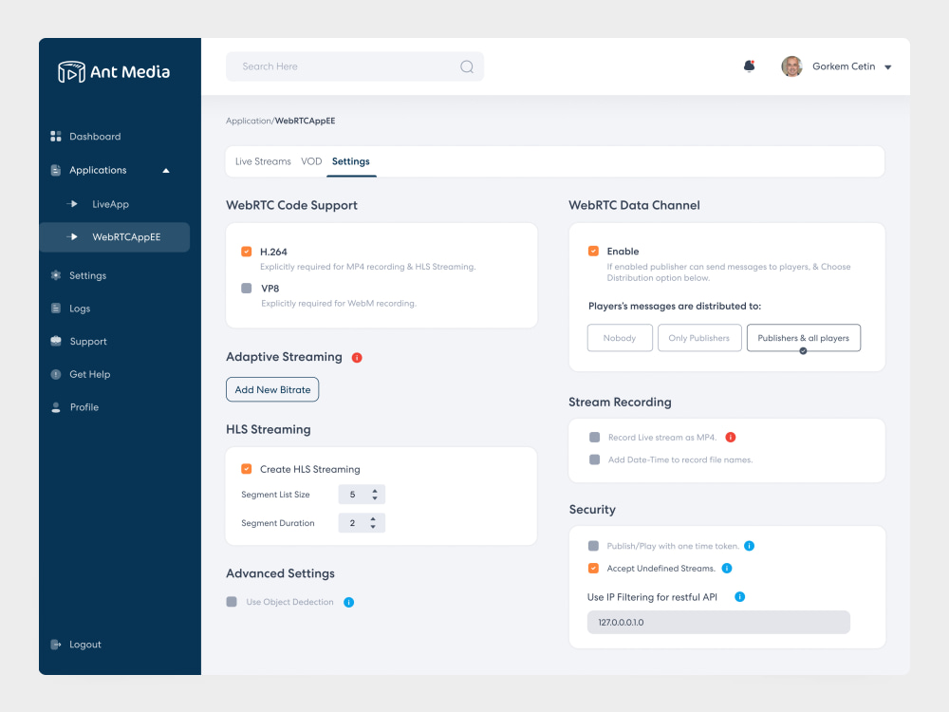This screenshot has width=949, height=712.
Task: Click the info icon beside Accept Undefined Streams
Action: tap(727, 569)
